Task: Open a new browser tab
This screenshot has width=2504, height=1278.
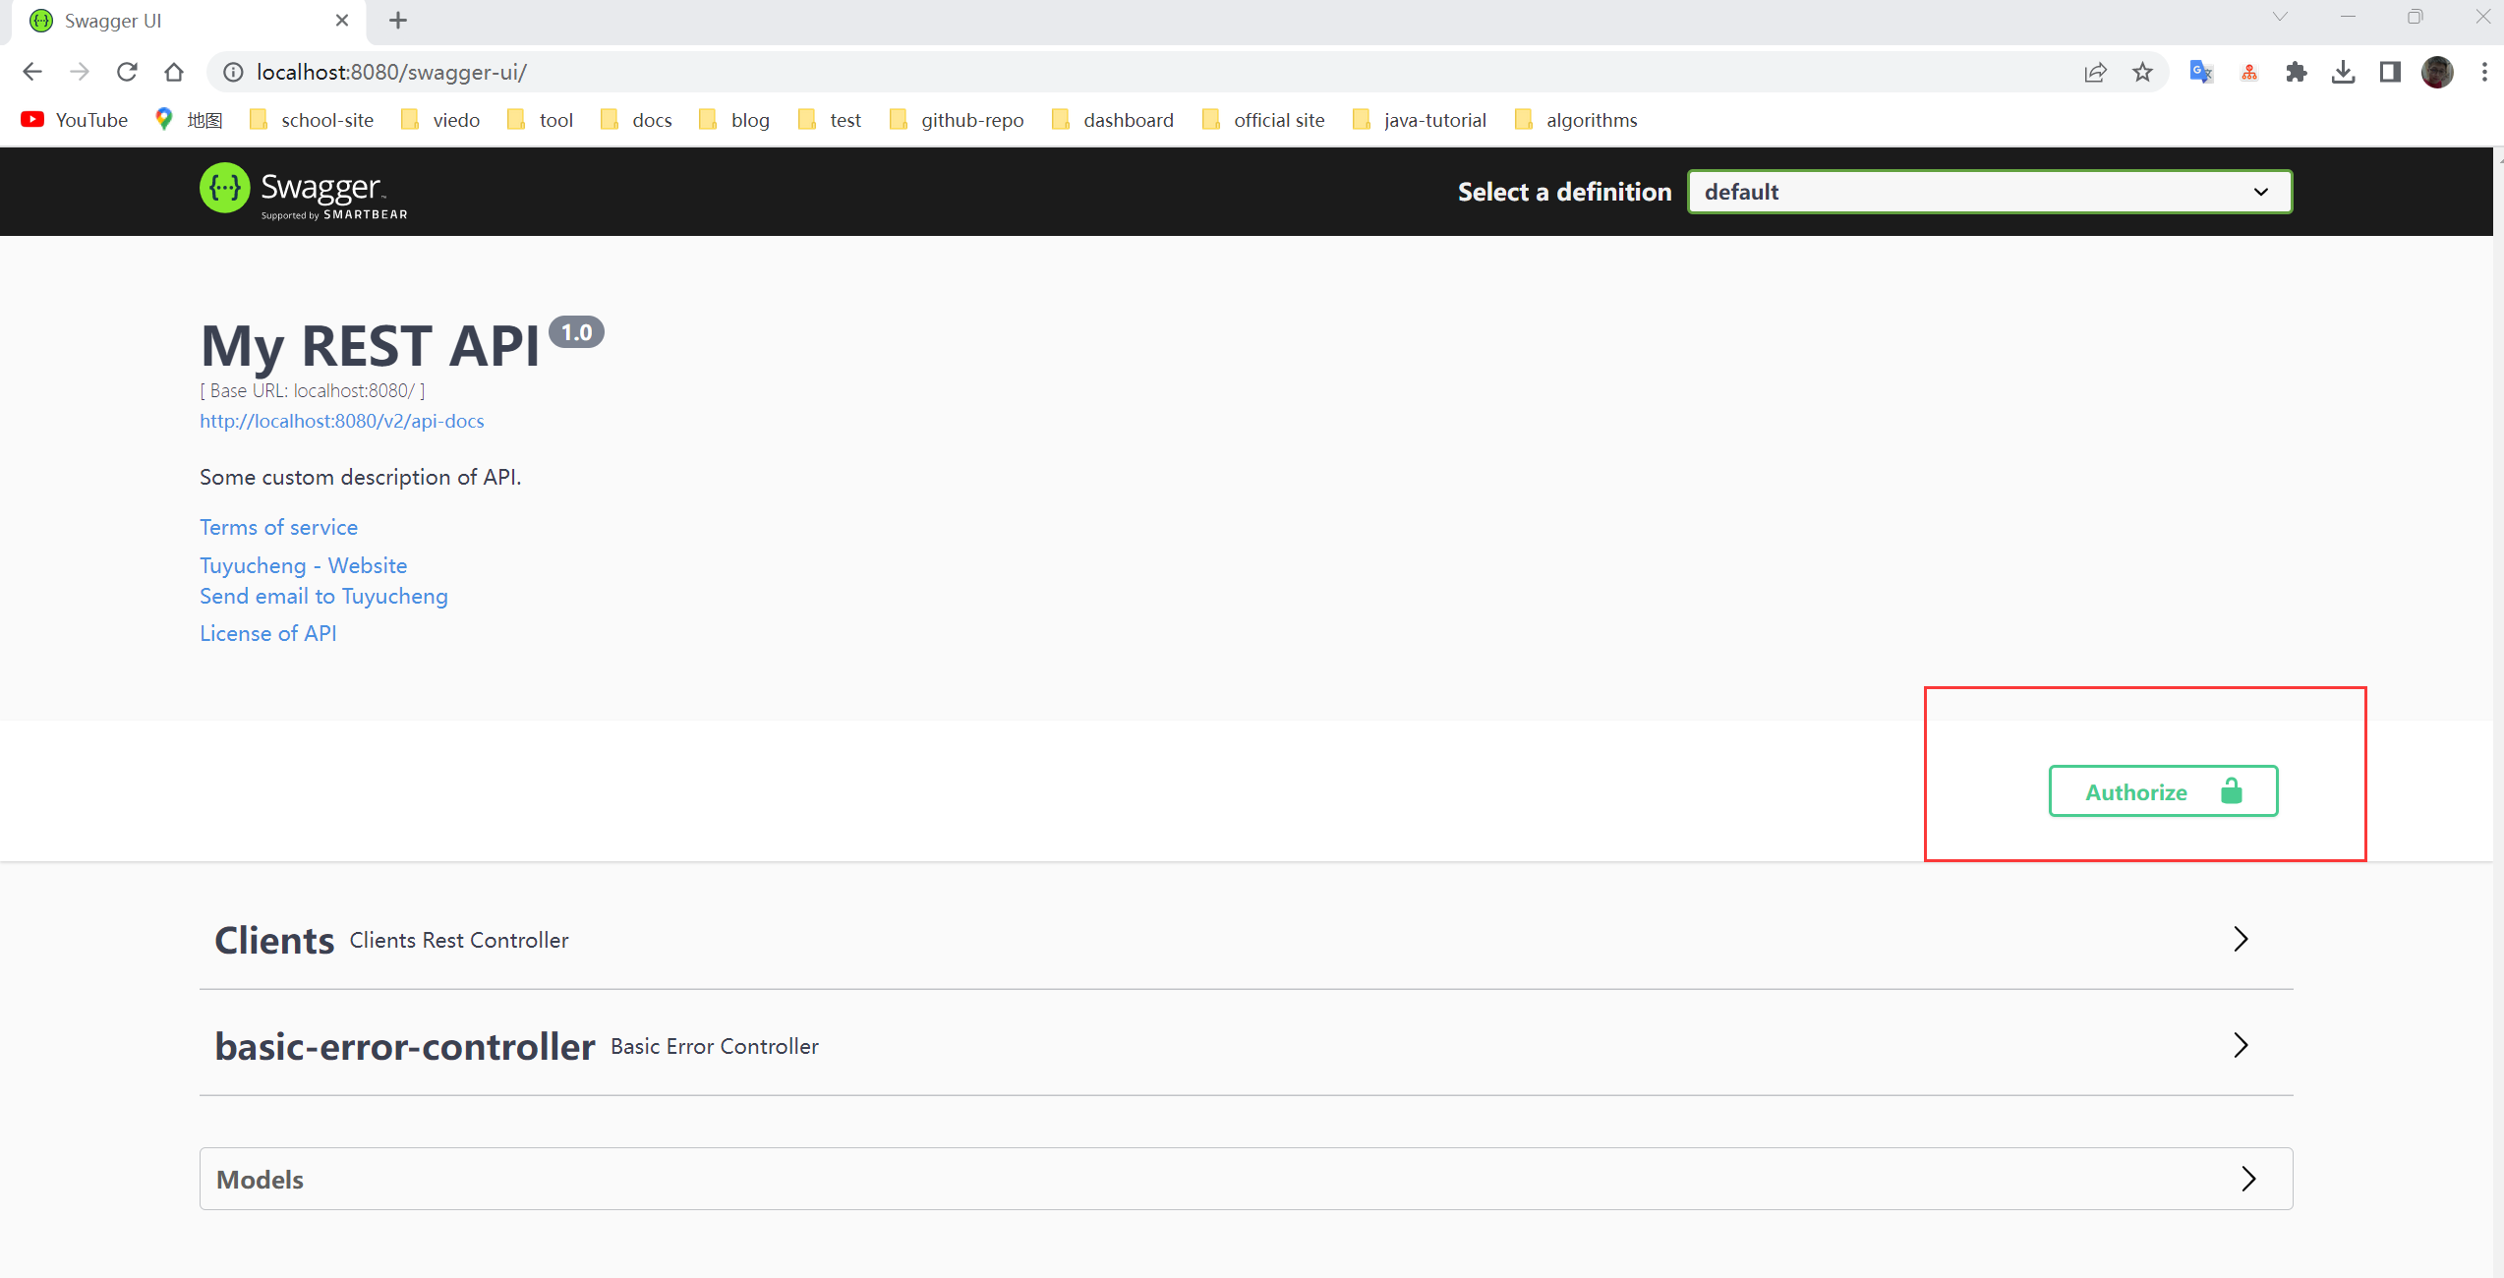Action: click(398, 21)
